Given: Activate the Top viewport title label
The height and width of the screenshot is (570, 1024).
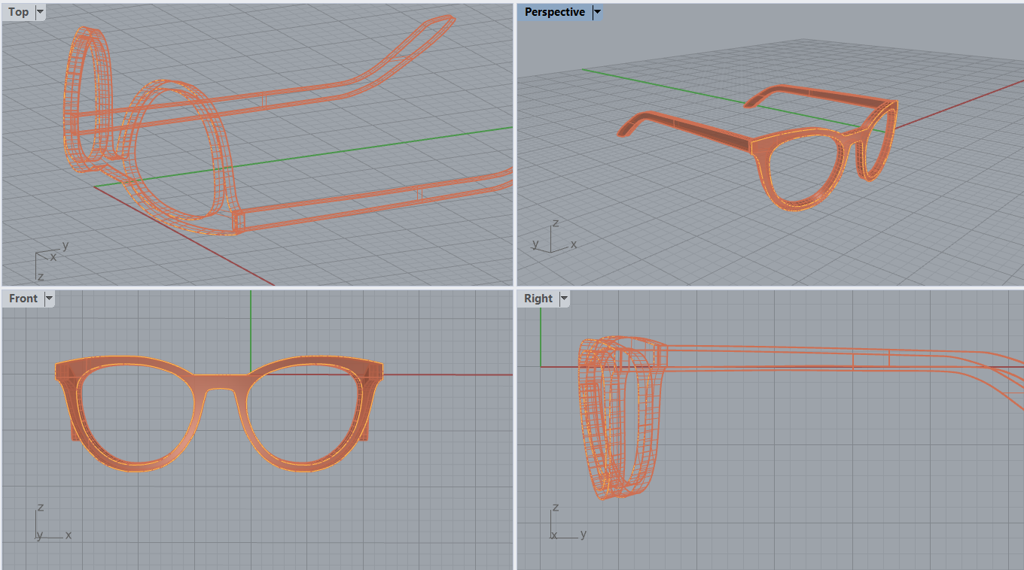Looking at the screenshot, I should [x=18, y=12].
